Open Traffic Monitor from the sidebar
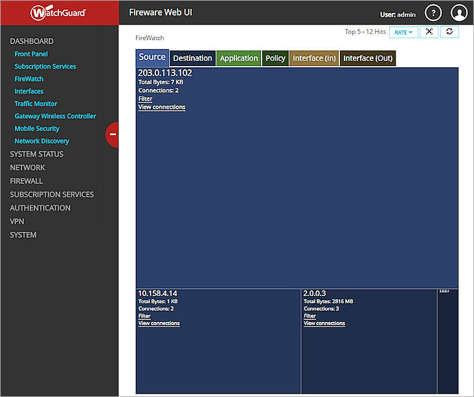Viewport: 474px width, 397px height. (x=36, y=104)
